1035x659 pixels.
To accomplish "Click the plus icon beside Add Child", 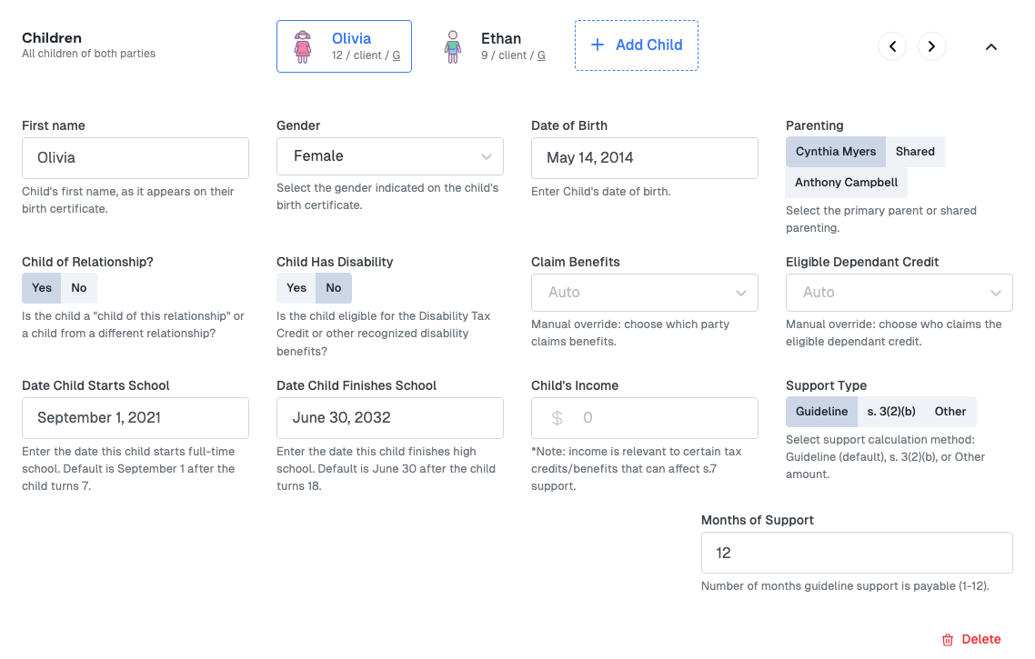I will coord(598,45).
